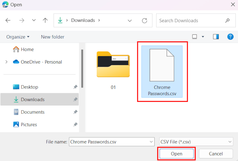Select the 01 folder
Image resolution: width=238 pixels, height=161 pixels.
tap(113, 70)
